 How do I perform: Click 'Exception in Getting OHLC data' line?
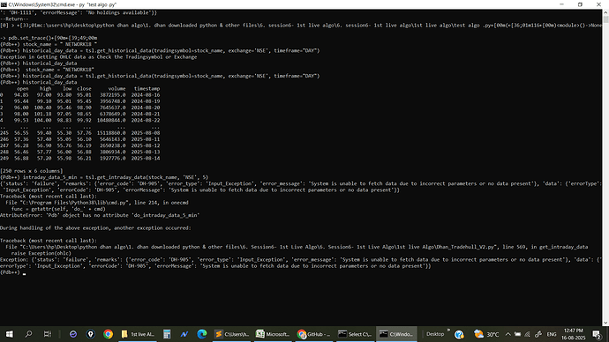[x=99, y=57]
